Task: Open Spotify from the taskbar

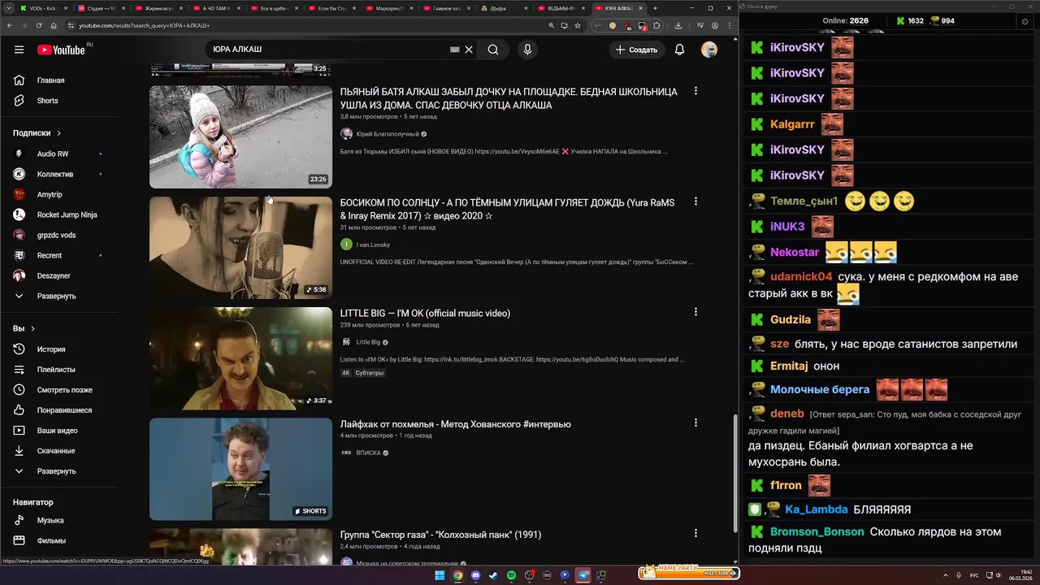Action: pos(511,575)
